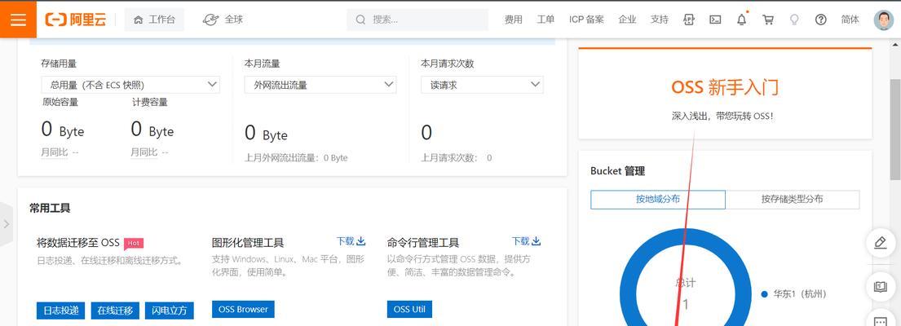Launch Cloud Shell terminal icon
This screenshot has height=326, width=901.
click(715, 20)
